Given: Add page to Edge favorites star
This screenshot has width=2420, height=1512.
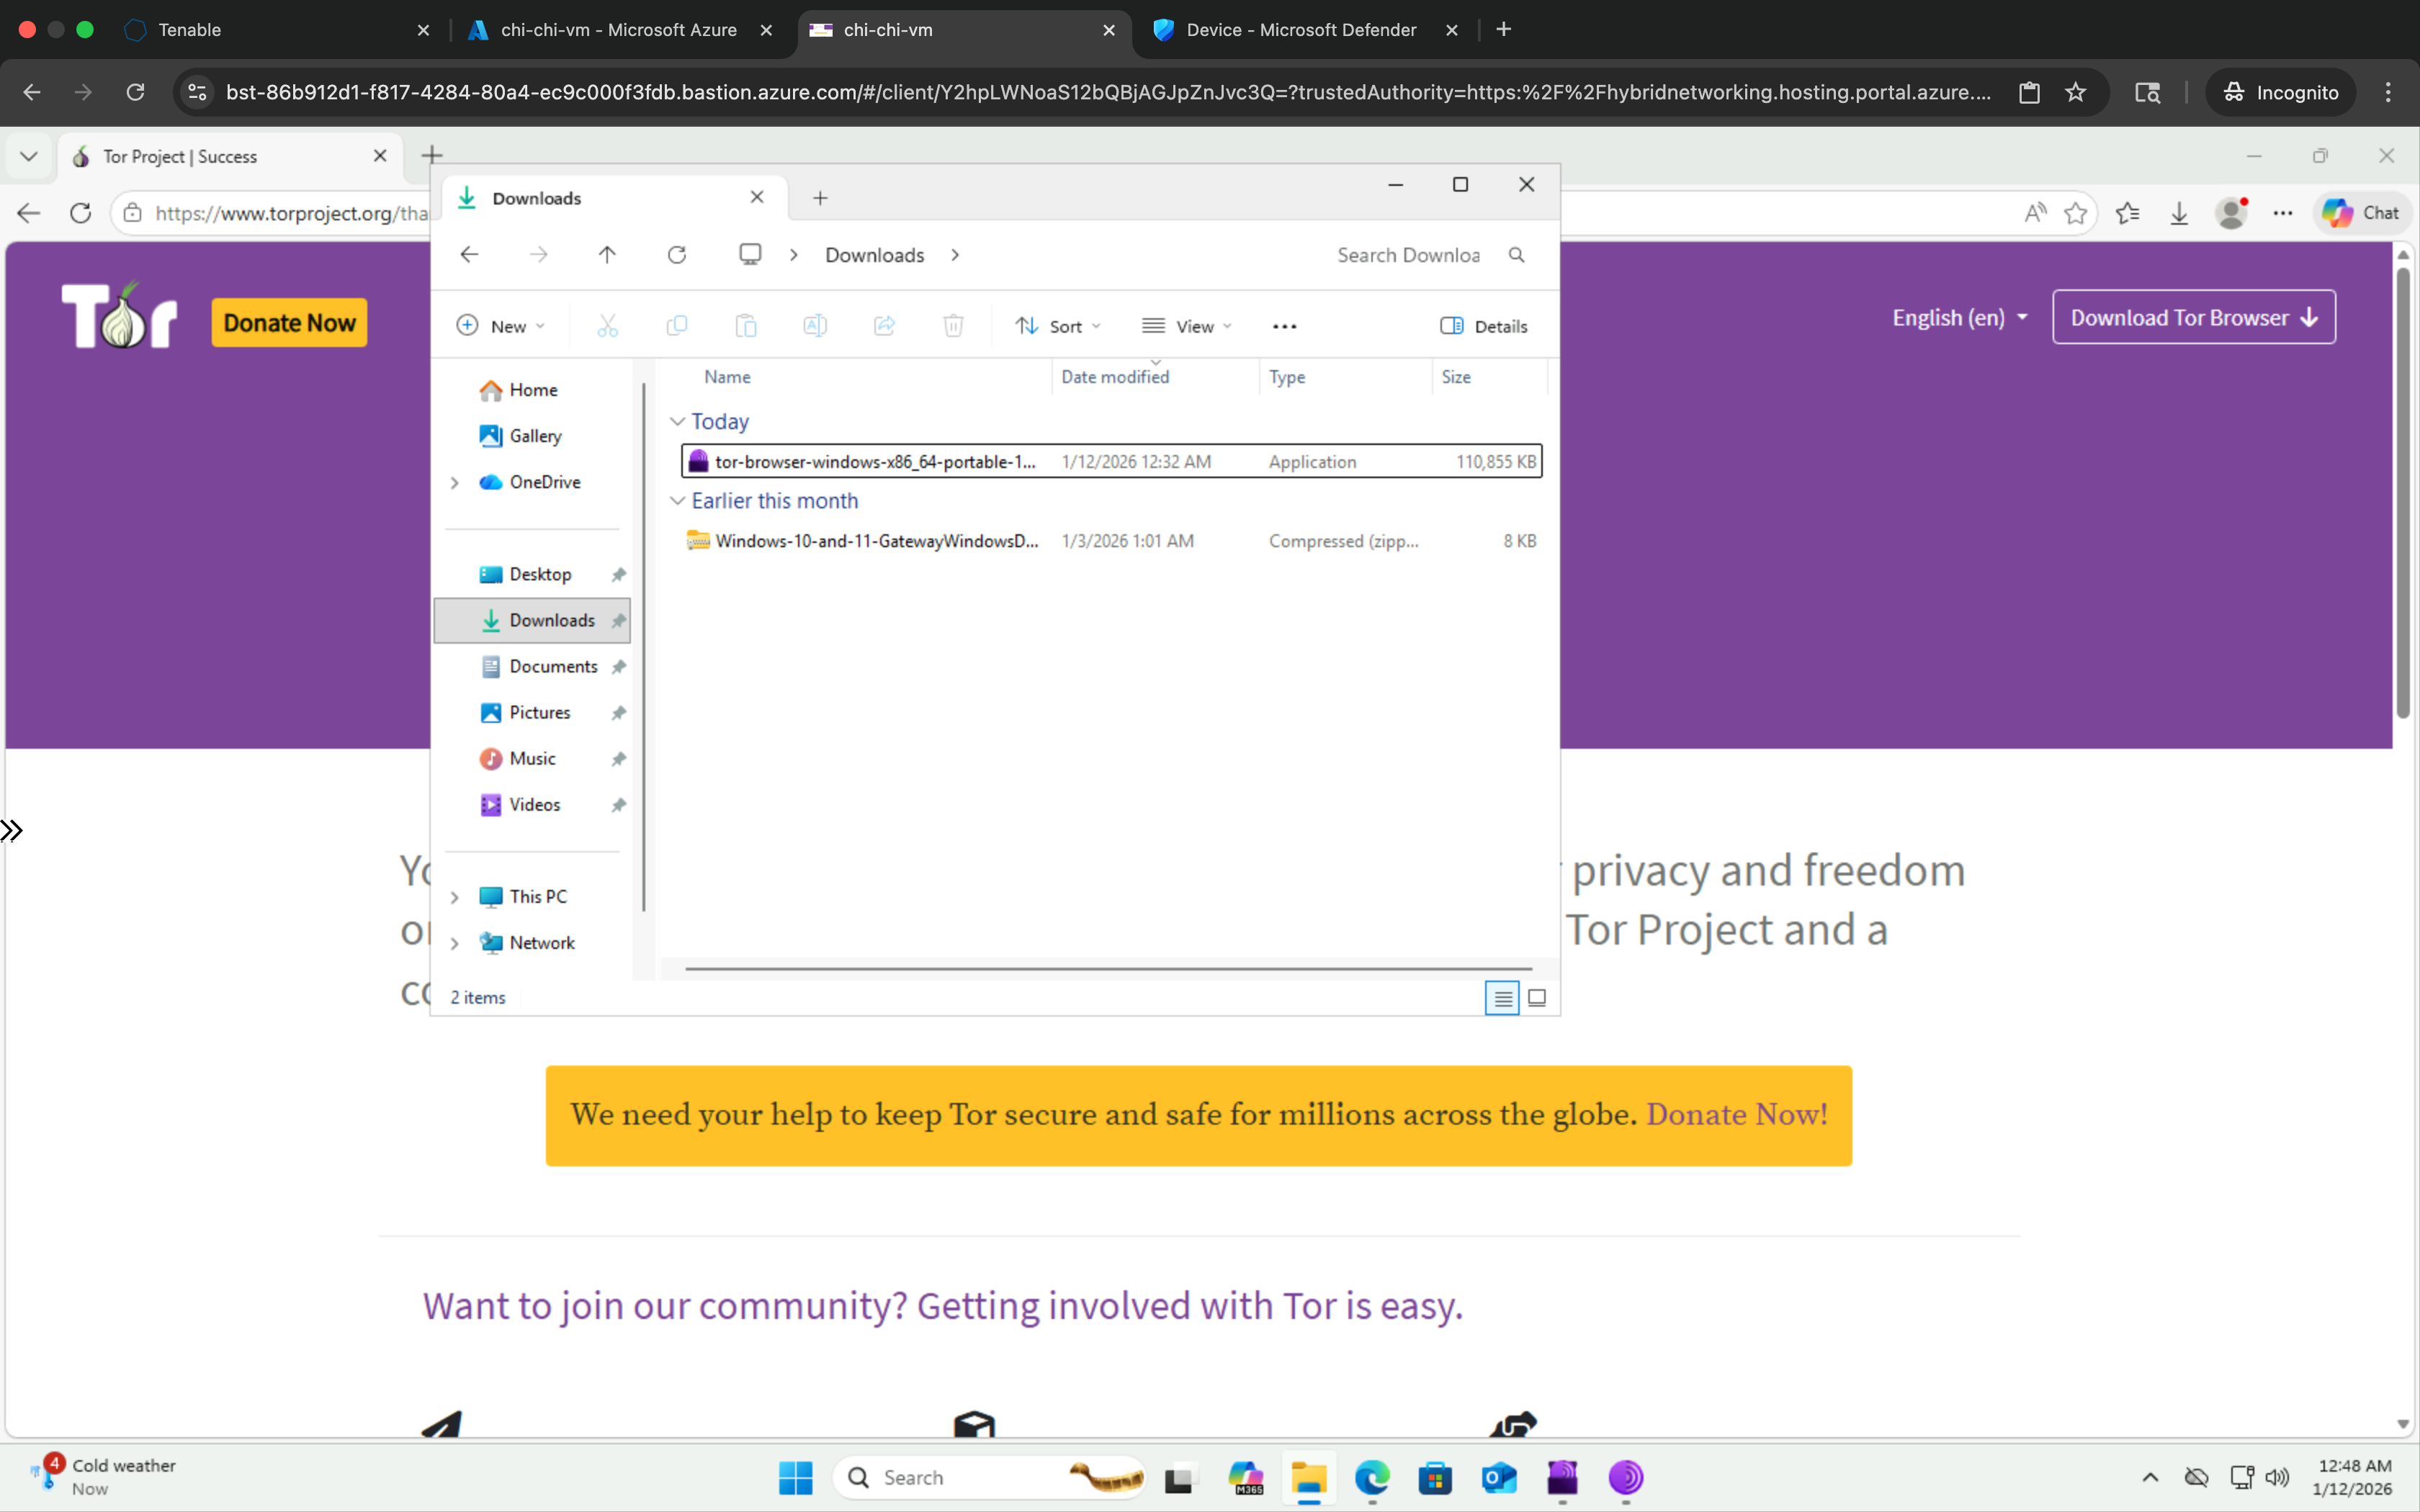Looking at the screenshot, I should tap(2076, 213).
